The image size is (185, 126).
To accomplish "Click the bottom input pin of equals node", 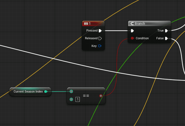I will coord(71,99).
